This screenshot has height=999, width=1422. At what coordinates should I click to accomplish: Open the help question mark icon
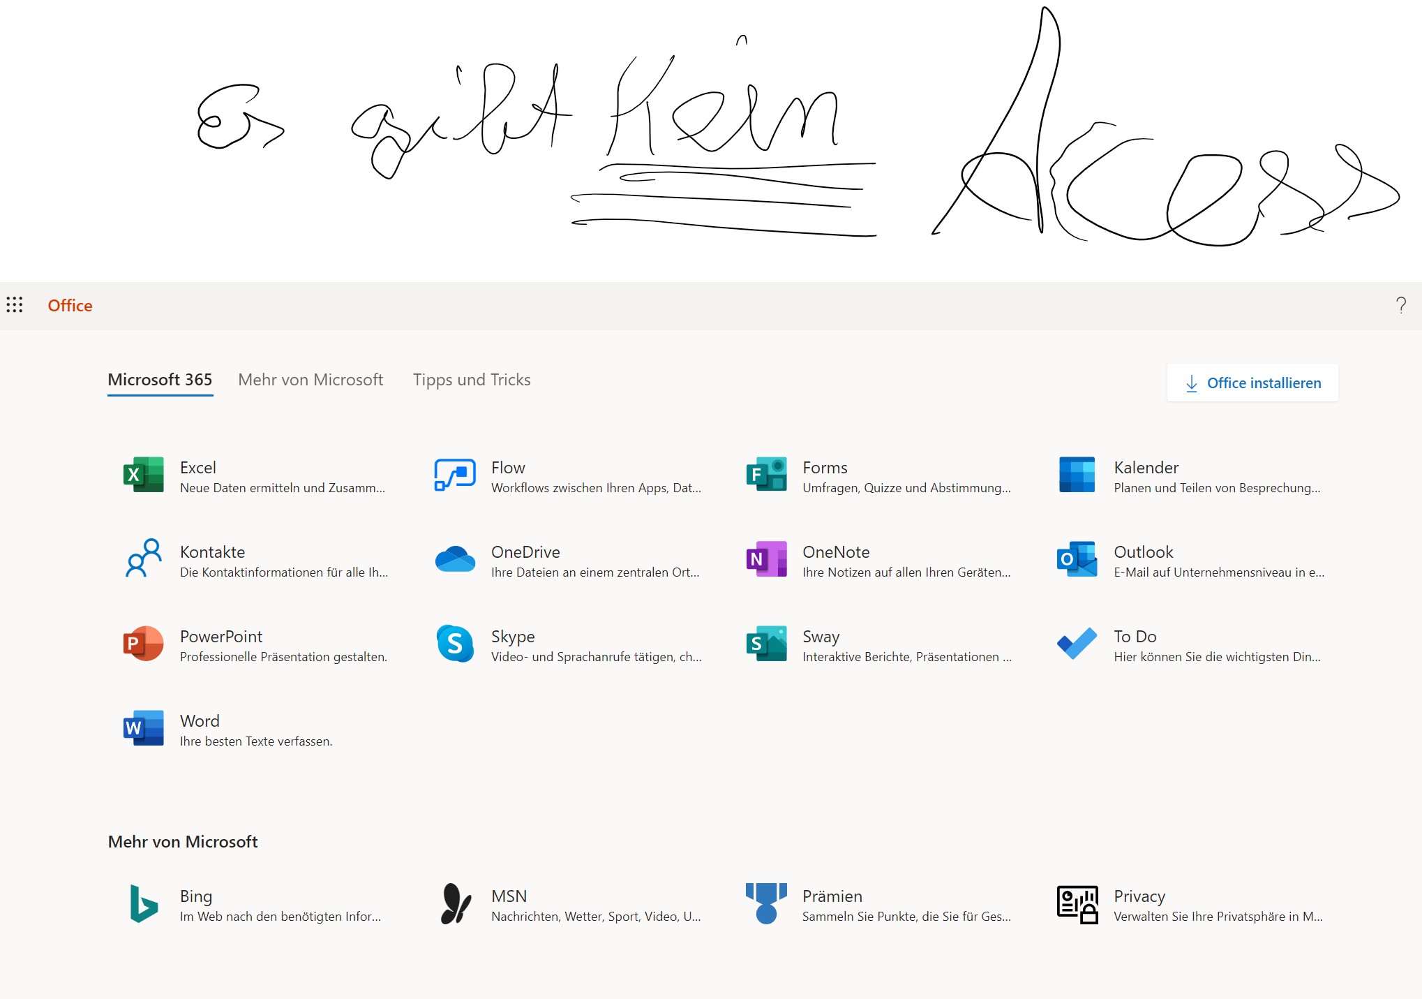pos(1400,305)
